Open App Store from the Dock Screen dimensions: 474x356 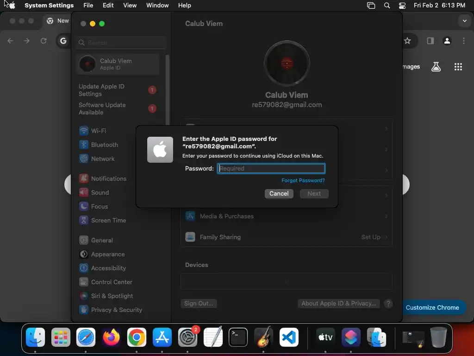(x=162, y=337)
